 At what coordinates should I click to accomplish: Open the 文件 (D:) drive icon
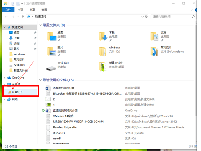tap(51, 68)
